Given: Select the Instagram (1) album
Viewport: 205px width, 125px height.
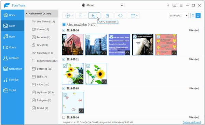Looking at the screenshot, I should coord(42,100).
